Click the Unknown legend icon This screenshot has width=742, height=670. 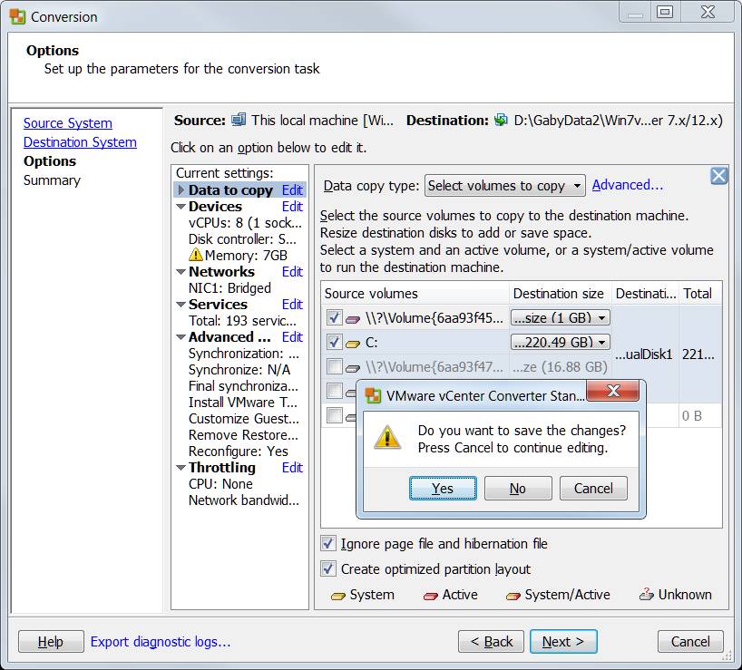(x=647, y=594)
